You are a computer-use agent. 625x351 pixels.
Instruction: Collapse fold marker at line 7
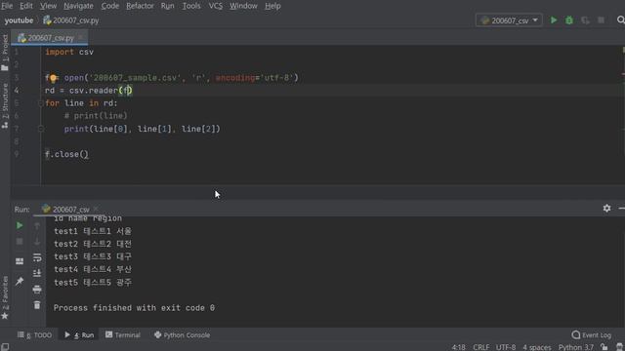click(x=41, y=129)
